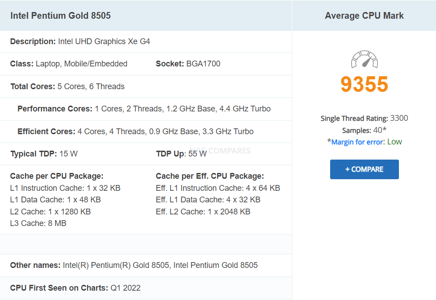Click the + COMPARE button
Screen dimensions: 436x300
[364, 169]
